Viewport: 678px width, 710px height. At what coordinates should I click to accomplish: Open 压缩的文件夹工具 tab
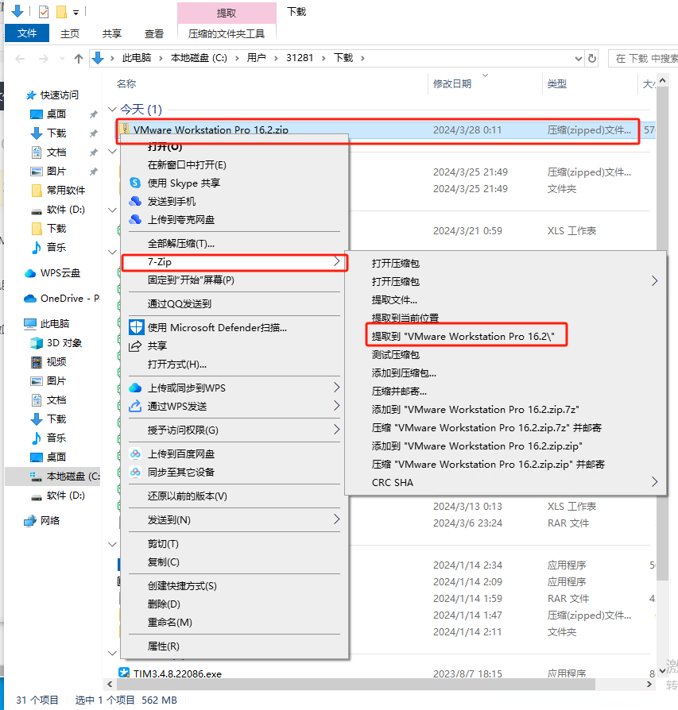[x=227, y=33]
